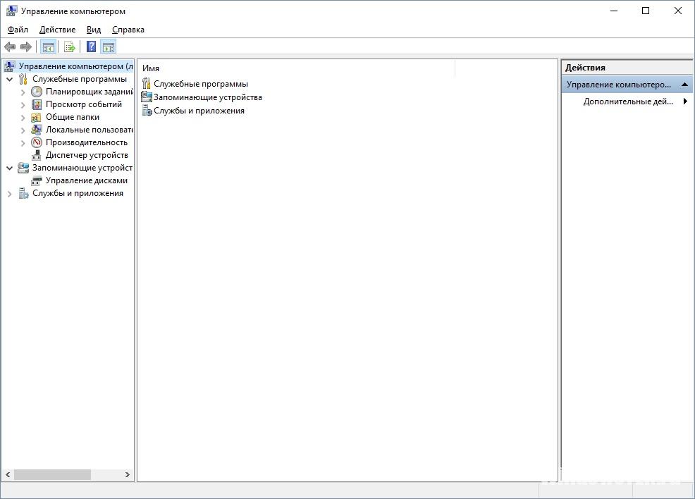
Task: Expand the Производительность node
Action: 23,142
